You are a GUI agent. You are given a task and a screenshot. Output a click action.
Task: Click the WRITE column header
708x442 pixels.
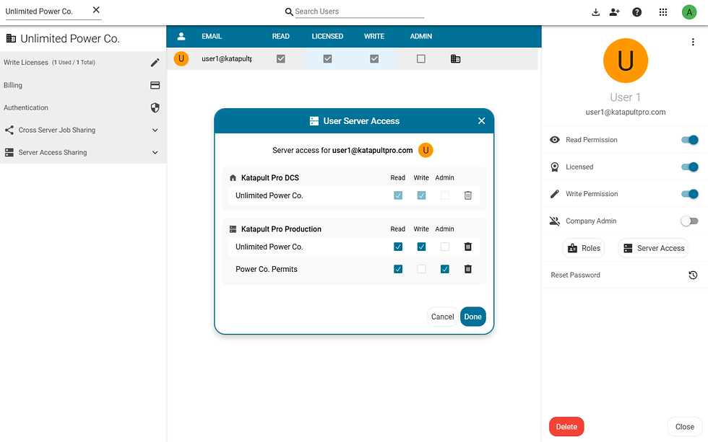[374, 37]
